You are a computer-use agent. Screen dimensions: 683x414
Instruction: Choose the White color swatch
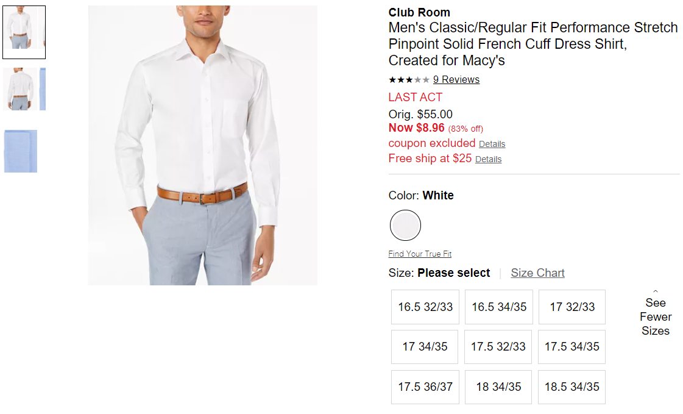click(405, 226)
